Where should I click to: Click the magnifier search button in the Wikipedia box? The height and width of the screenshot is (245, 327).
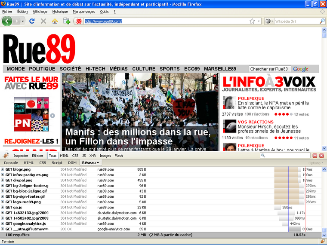click(322, 21)
